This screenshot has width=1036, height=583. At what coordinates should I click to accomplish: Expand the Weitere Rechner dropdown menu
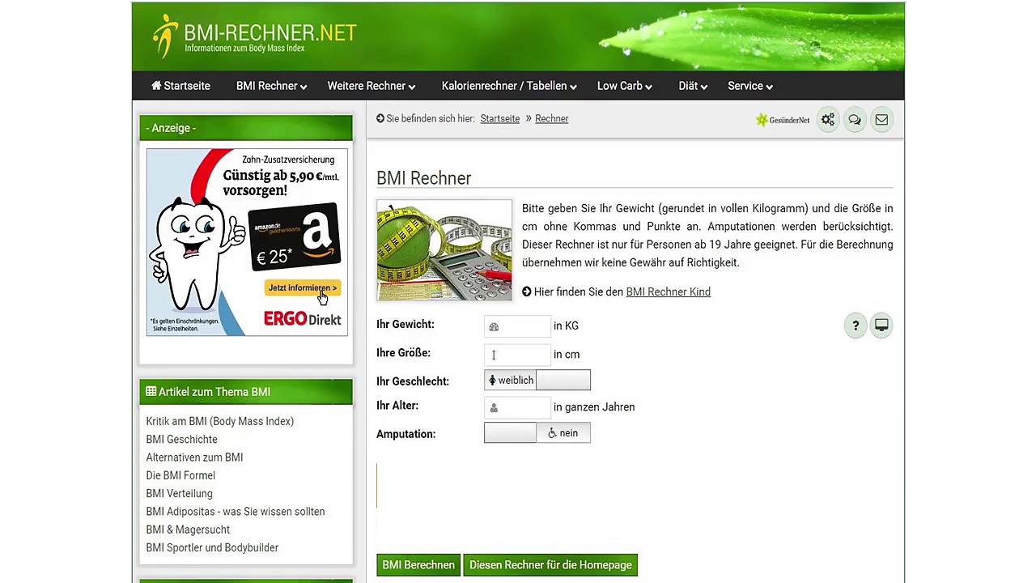371,86
